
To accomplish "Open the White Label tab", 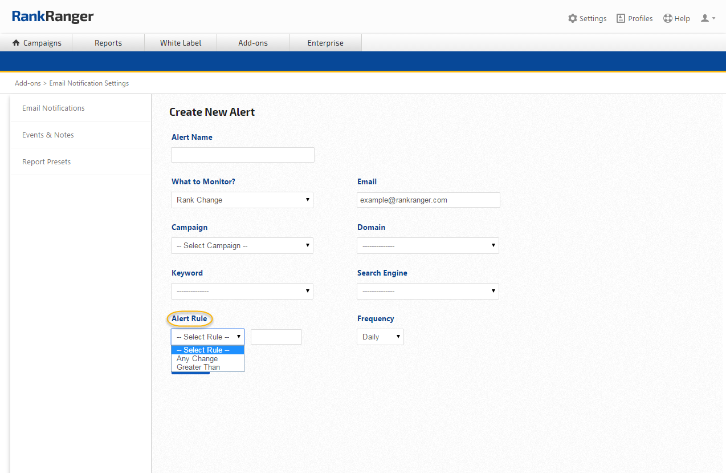I will click(x=181, y=43).
